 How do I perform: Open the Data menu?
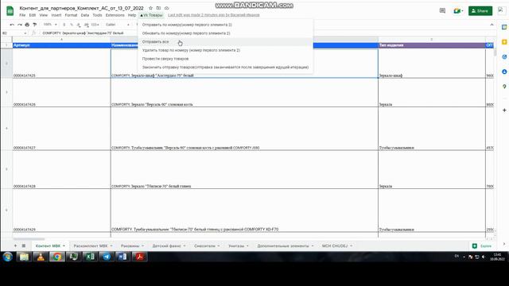[x=85, y=15]
